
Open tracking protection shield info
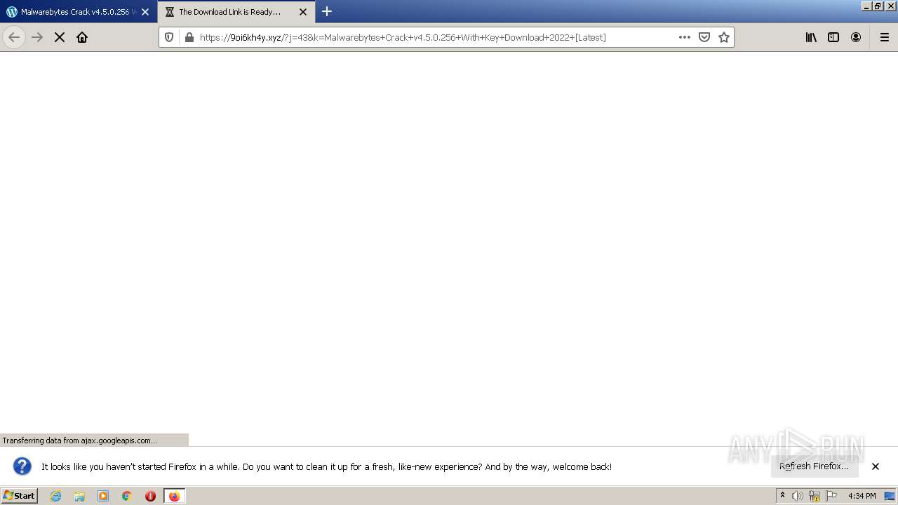point(169,37)
